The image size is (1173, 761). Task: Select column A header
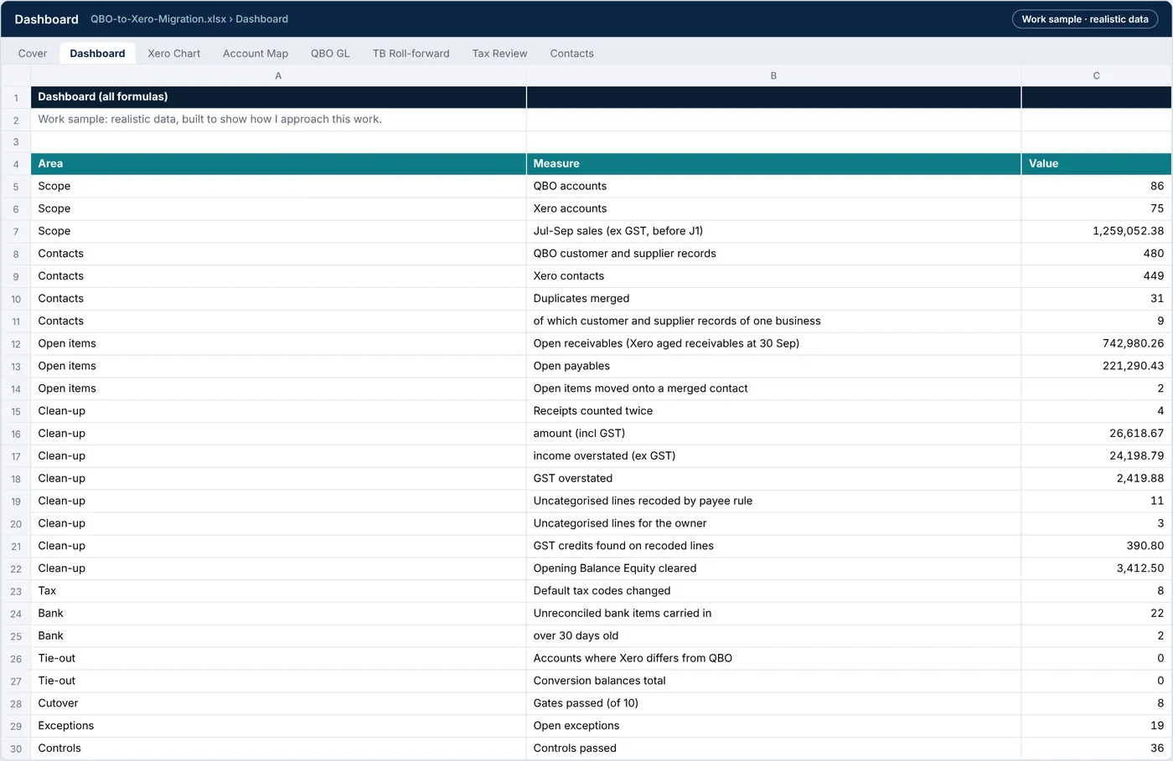[278, 75]
